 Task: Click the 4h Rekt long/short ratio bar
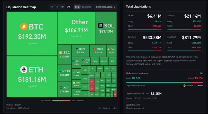pyautogui.click(x=184, y=29)
